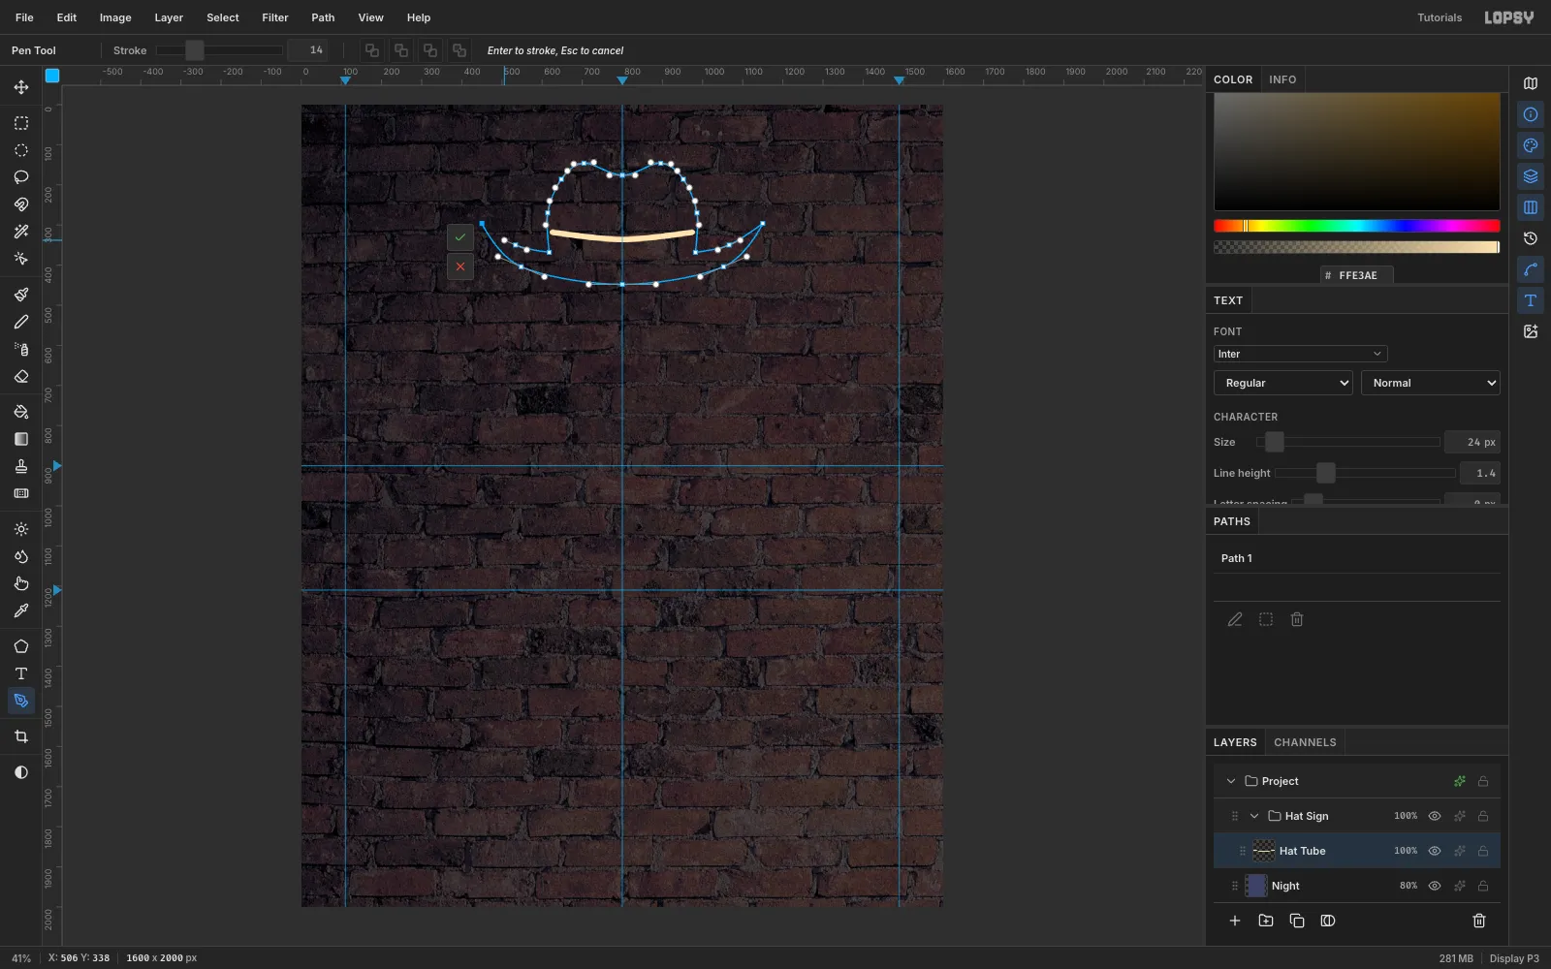The image size is (1551, 969).
Task: Hide the Hat Tube layer
Action: [1435, 851]
